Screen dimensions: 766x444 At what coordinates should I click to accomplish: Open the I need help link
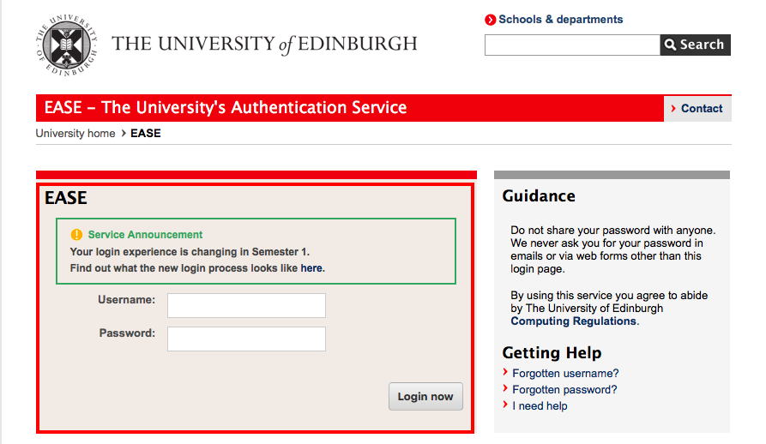[540, 406]
